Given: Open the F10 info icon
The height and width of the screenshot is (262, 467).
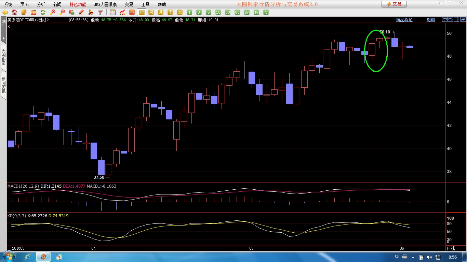Looking at the screenshot, I should tap(34, 12).
